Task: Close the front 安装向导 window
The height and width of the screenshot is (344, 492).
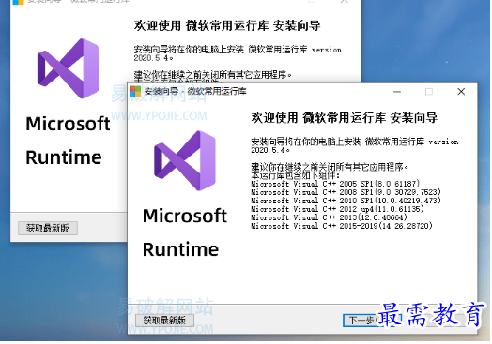Action: 461,92
